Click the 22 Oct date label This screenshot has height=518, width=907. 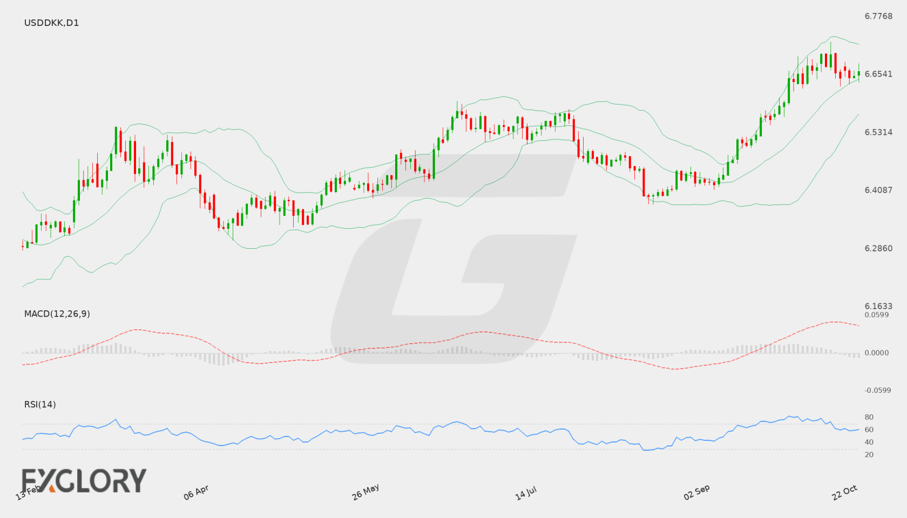click(x=844, y=492)
